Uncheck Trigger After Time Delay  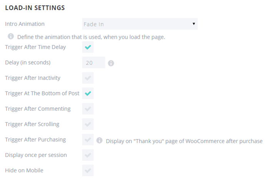[x=88, y=47]
